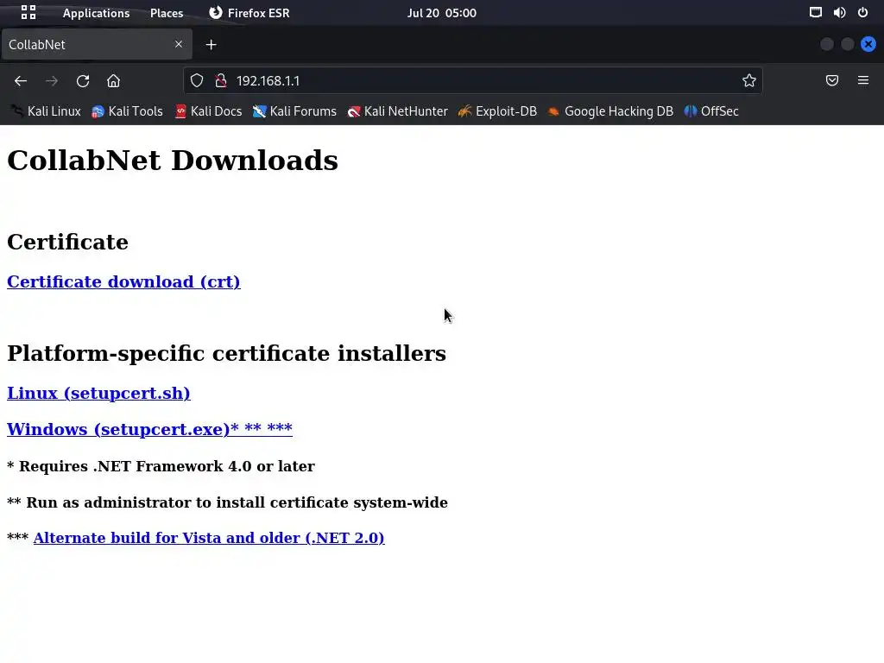The height and width of the screenshot is (663, 884).
Task: Click the Run as administrator note
Action: coord(227,502)
